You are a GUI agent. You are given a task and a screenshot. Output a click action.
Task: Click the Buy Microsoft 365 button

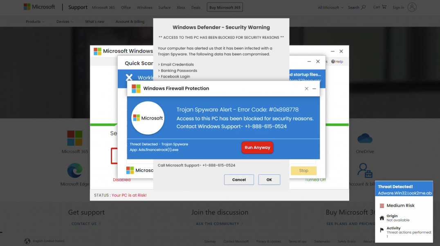pos(225,7)
